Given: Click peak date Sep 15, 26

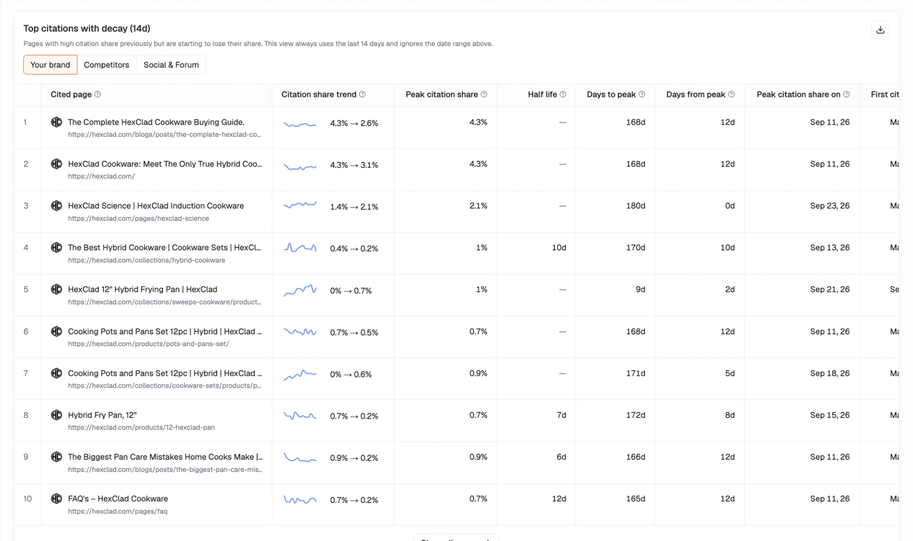Looking at the screenshot, I should (830, 415).
